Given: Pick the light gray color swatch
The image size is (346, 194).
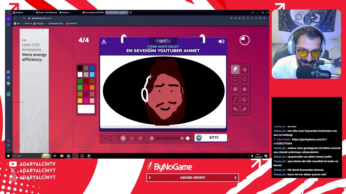Looking at the screenshot, I should click(86, 75).
